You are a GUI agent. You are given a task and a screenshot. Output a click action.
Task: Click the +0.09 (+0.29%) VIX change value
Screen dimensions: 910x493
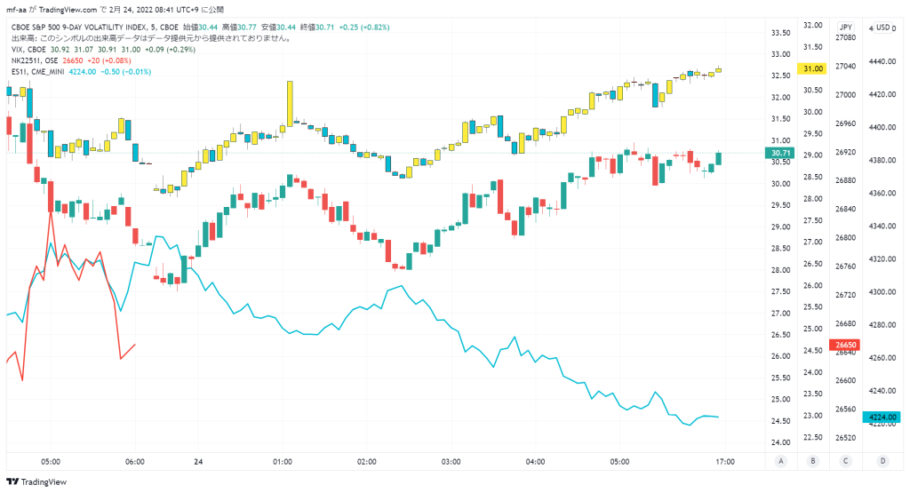click(170, 50)
